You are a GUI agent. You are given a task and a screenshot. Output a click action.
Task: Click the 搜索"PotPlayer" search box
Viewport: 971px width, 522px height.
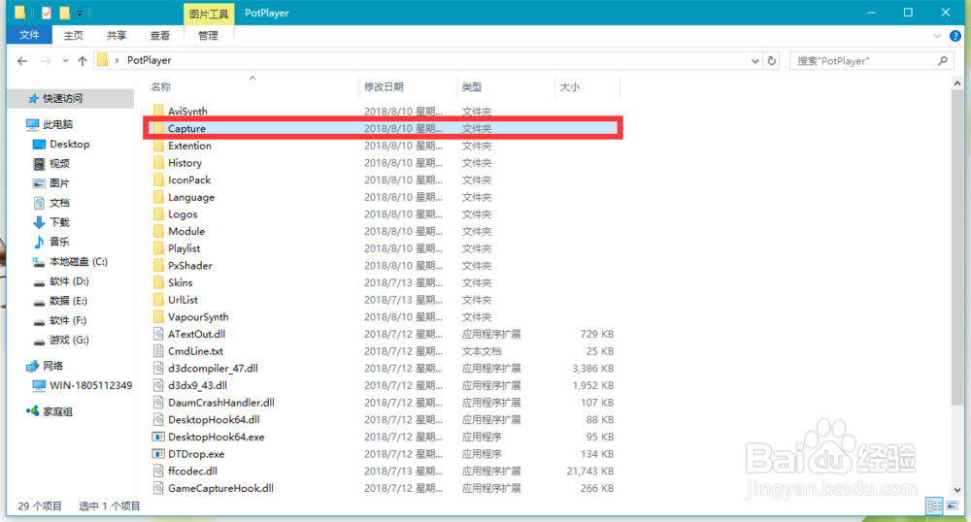(862, 61)
